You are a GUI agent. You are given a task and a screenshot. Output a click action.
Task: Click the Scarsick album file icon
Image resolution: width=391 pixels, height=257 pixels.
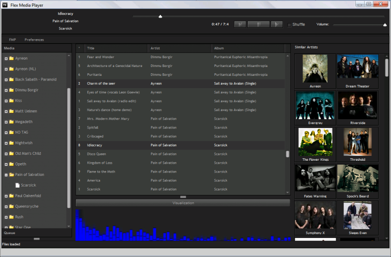pos(18,185)
